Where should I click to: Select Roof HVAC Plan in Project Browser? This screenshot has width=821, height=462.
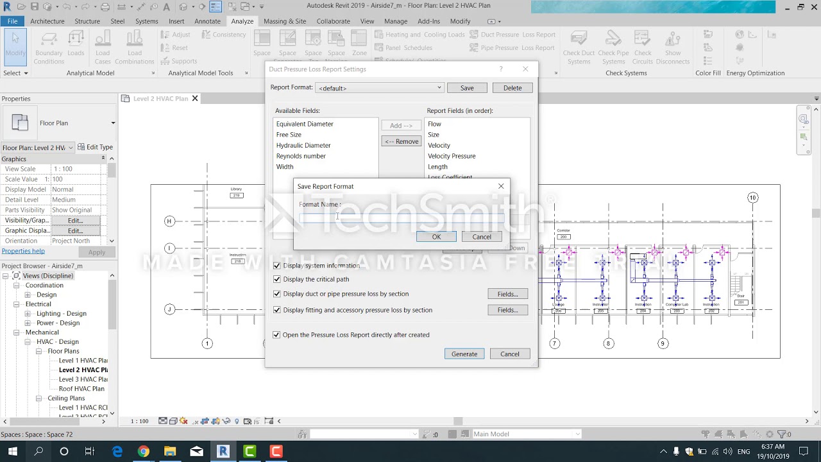[x=81, y=389]
